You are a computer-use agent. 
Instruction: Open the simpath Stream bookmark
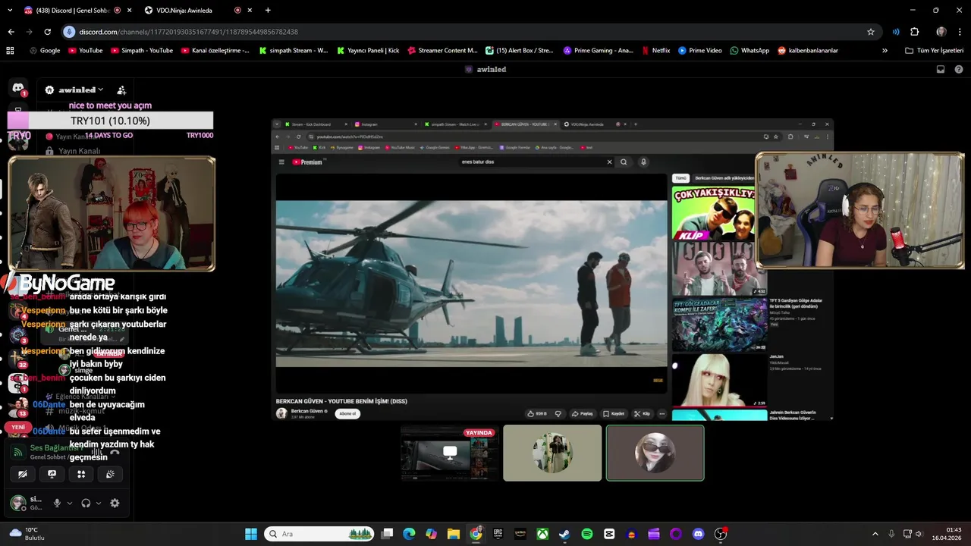(294, 51)
